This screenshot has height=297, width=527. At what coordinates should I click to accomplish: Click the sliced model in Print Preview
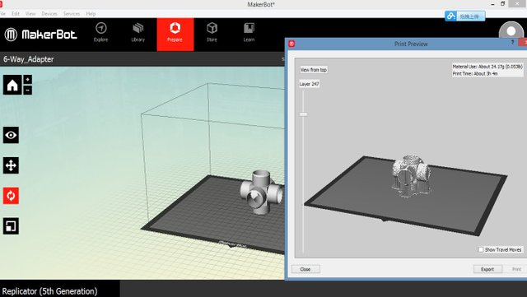(412, 176)
